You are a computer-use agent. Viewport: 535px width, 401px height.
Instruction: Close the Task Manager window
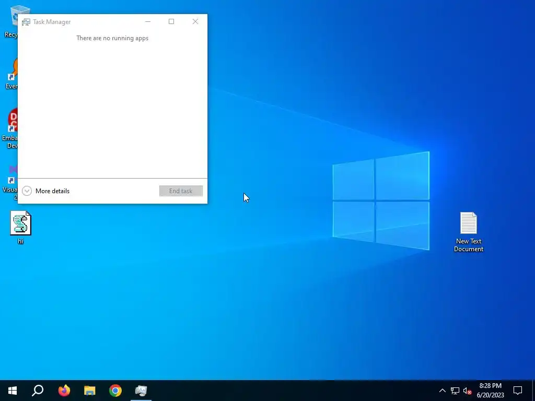click(195, 21)
